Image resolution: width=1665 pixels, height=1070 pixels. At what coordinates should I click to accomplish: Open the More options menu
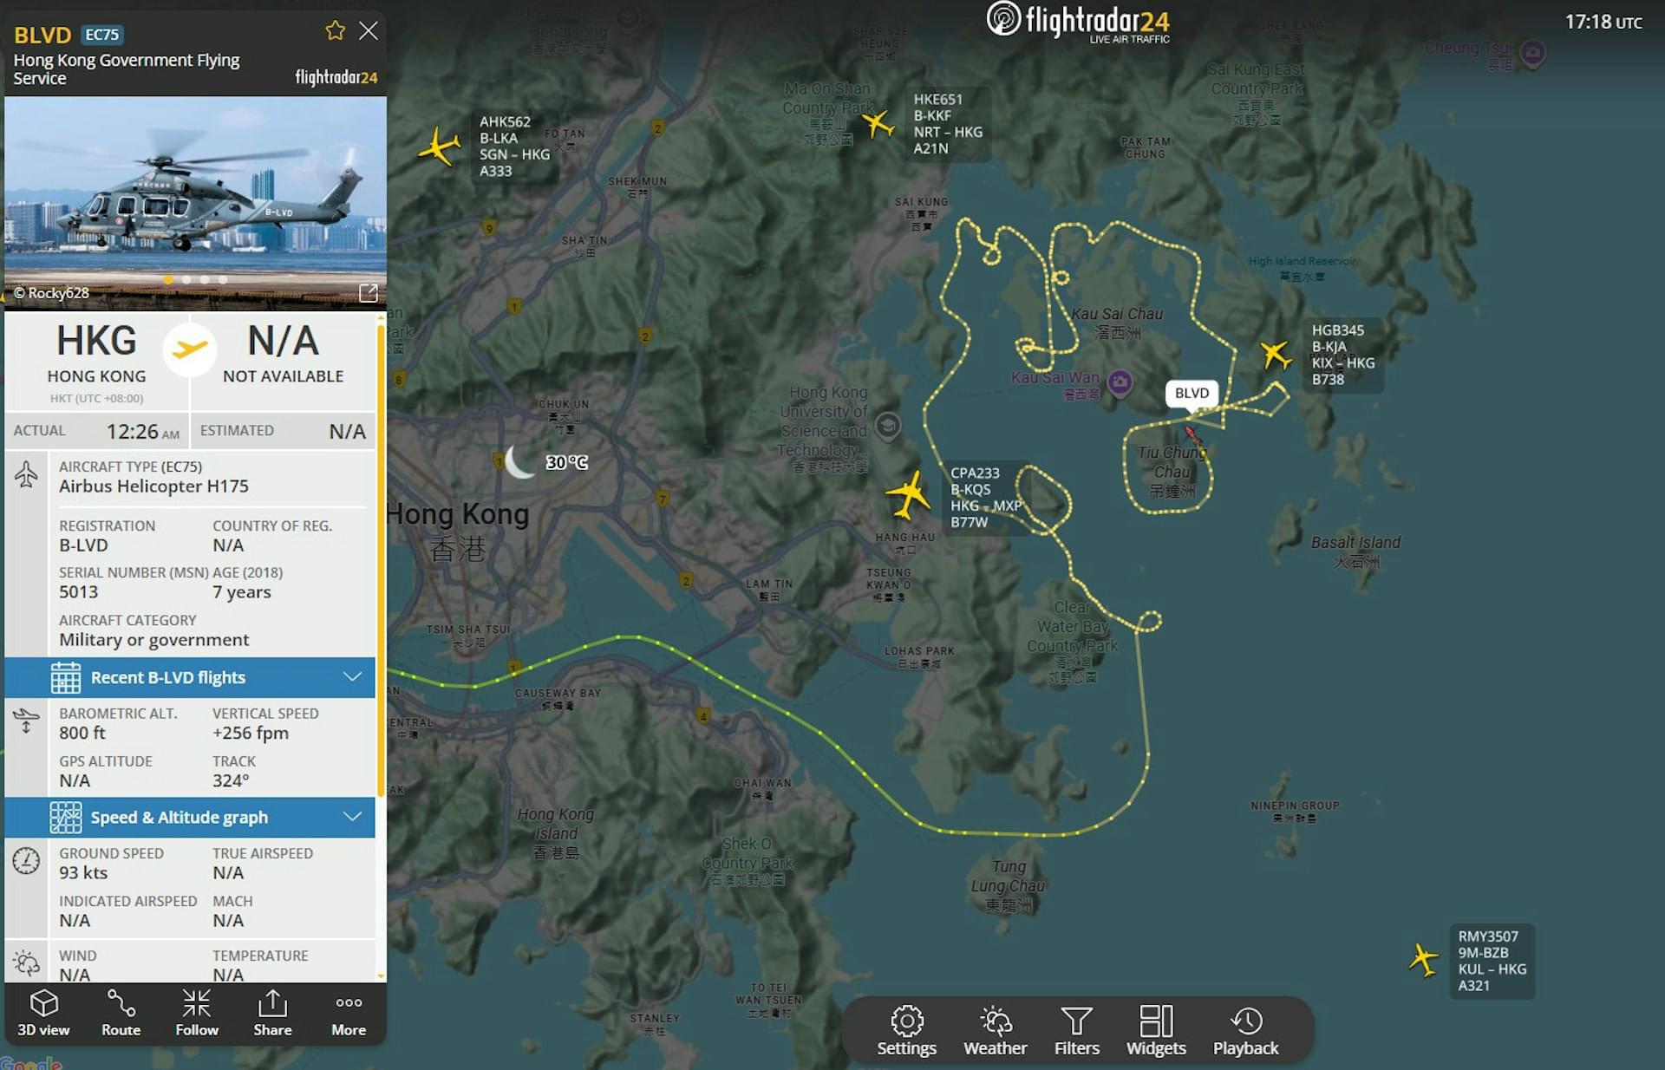point(349,1013)
